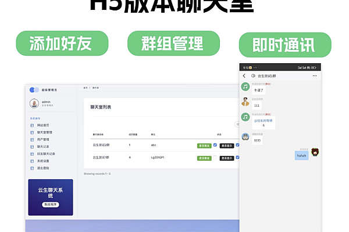Click the blue logo icon beside 超级管理员

(34, 90)
